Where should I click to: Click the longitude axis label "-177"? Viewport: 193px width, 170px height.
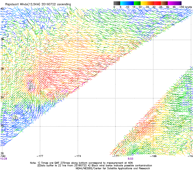click(40, 156)
